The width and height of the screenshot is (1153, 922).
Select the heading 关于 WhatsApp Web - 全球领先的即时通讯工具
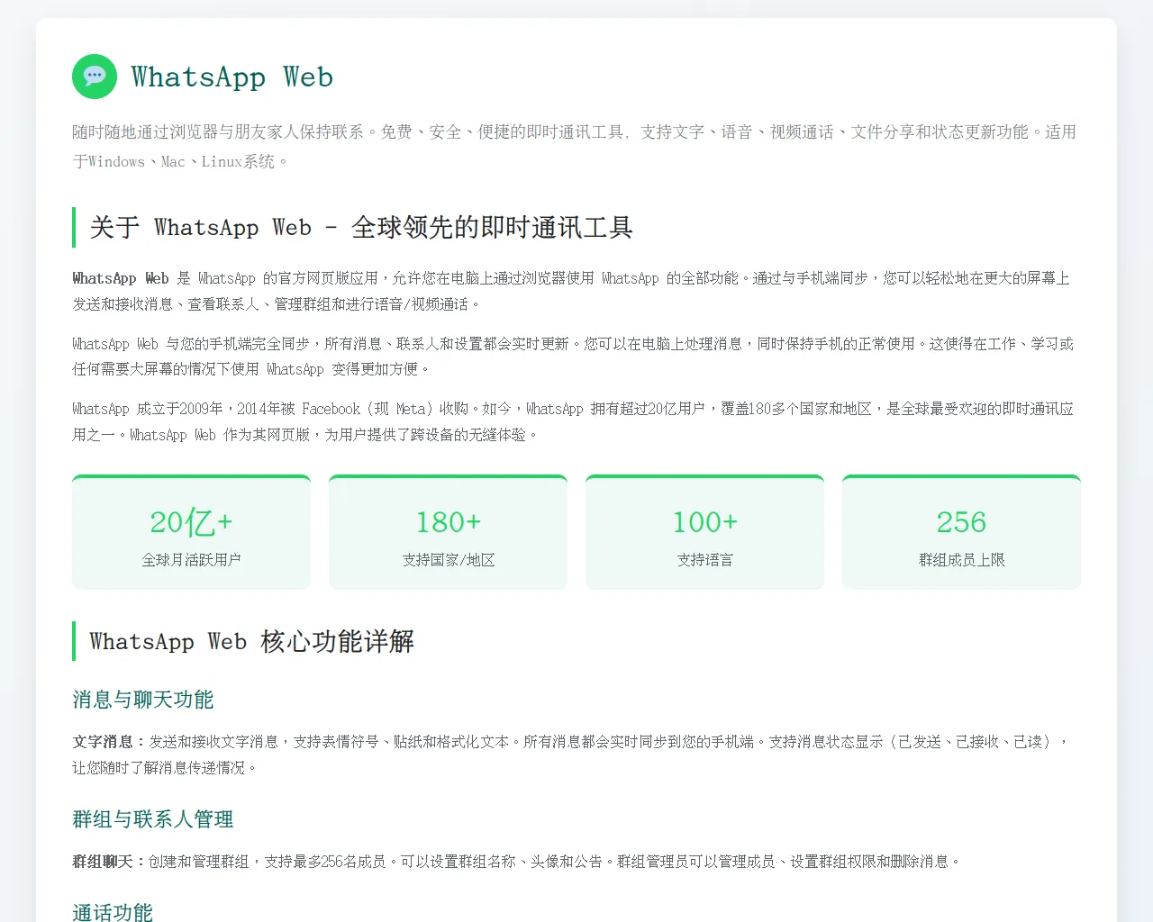[x=361, y=227]
